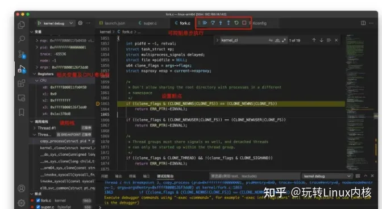Open the Search view in activity bar
The image size is (382, 209).
point(22,39)
